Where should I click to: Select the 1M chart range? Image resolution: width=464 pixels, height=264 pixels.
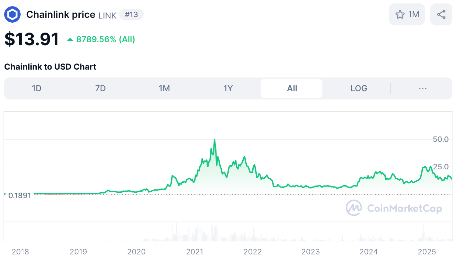click(164, 88)
